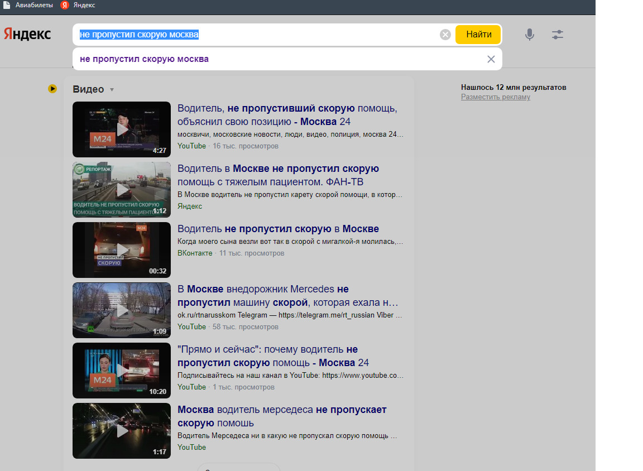Select the suggestion 'не пропустил скорую москва'
The width and height of the screenshot is (643, 471).
click(145, 59)
